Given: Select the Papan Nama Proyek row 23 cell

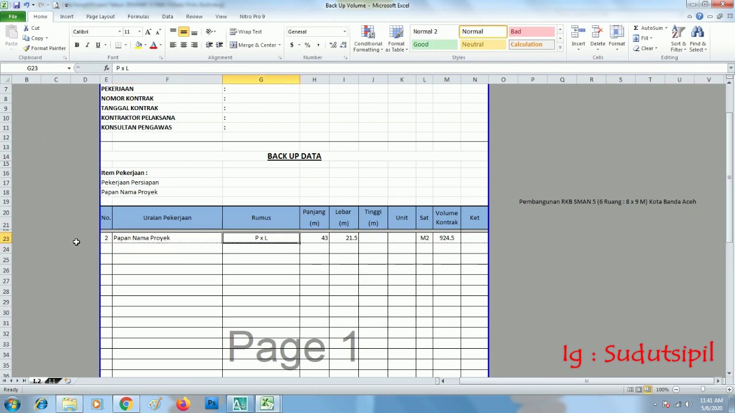Looking at the screenshot, I should click(x=167, y=238).
